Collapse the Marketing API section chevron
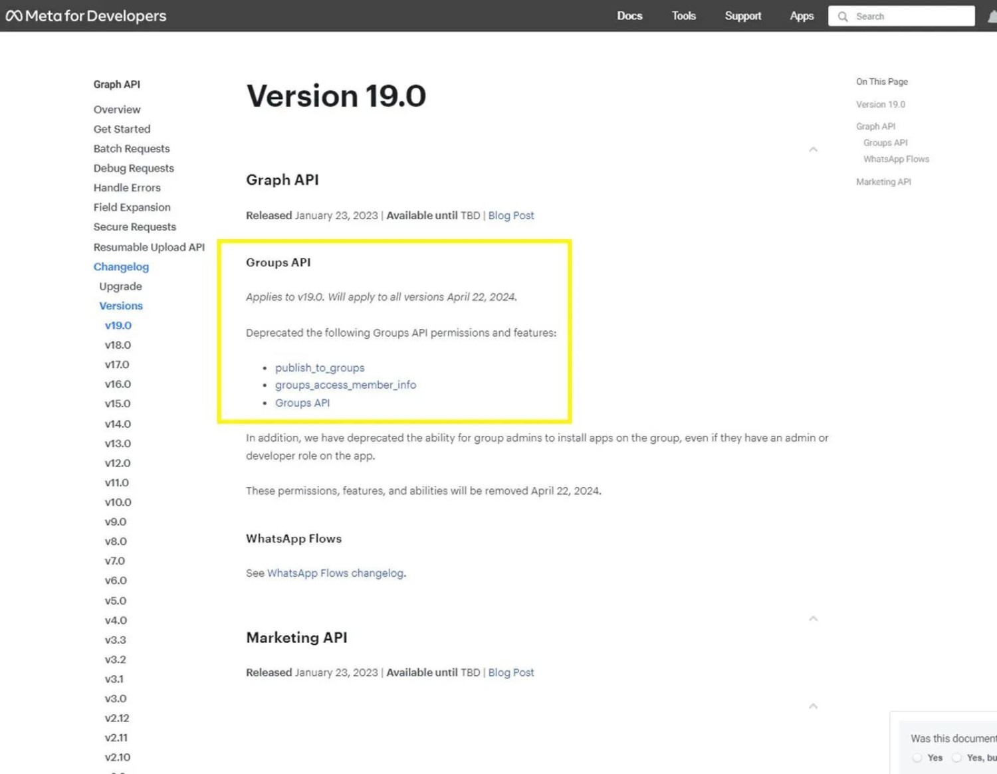Screen dimensions: 997x774 [x=813, y=619]
